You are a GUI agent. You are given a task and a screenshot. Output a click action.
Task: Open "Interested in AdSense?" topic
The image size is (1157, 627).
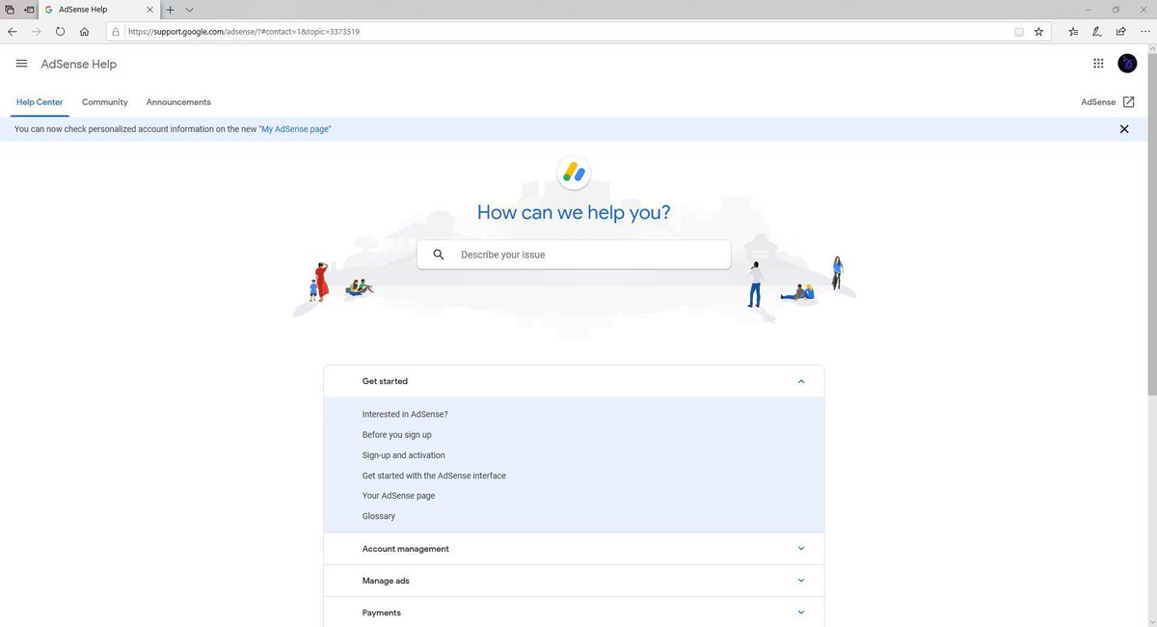(405, 414)
